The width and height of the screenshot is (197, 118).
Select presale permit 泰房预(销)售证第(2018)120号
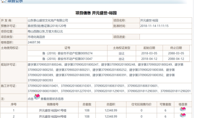tap(47, 26)
